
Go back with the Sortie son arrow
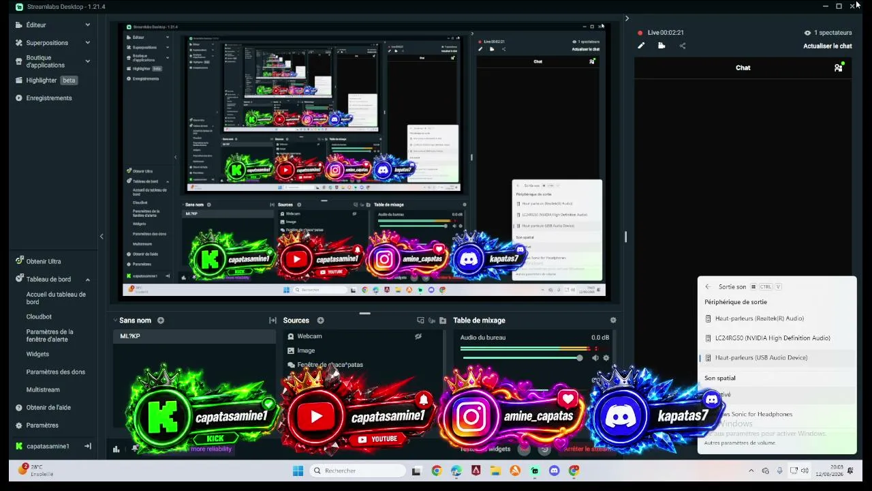[708, 287]
